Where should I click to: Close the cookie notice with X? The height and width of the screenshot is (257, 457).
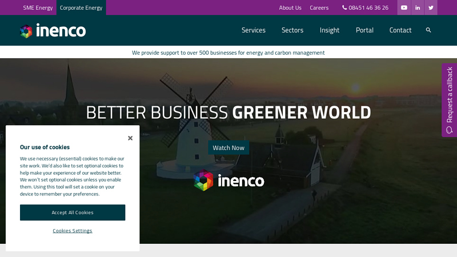point(130,138)
